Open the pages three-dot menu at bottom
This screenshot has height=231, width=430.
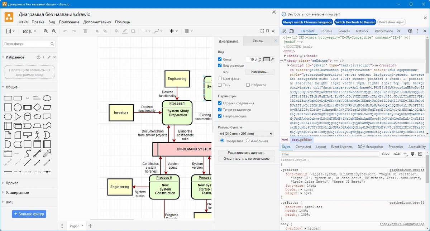(x=62, y=226)
